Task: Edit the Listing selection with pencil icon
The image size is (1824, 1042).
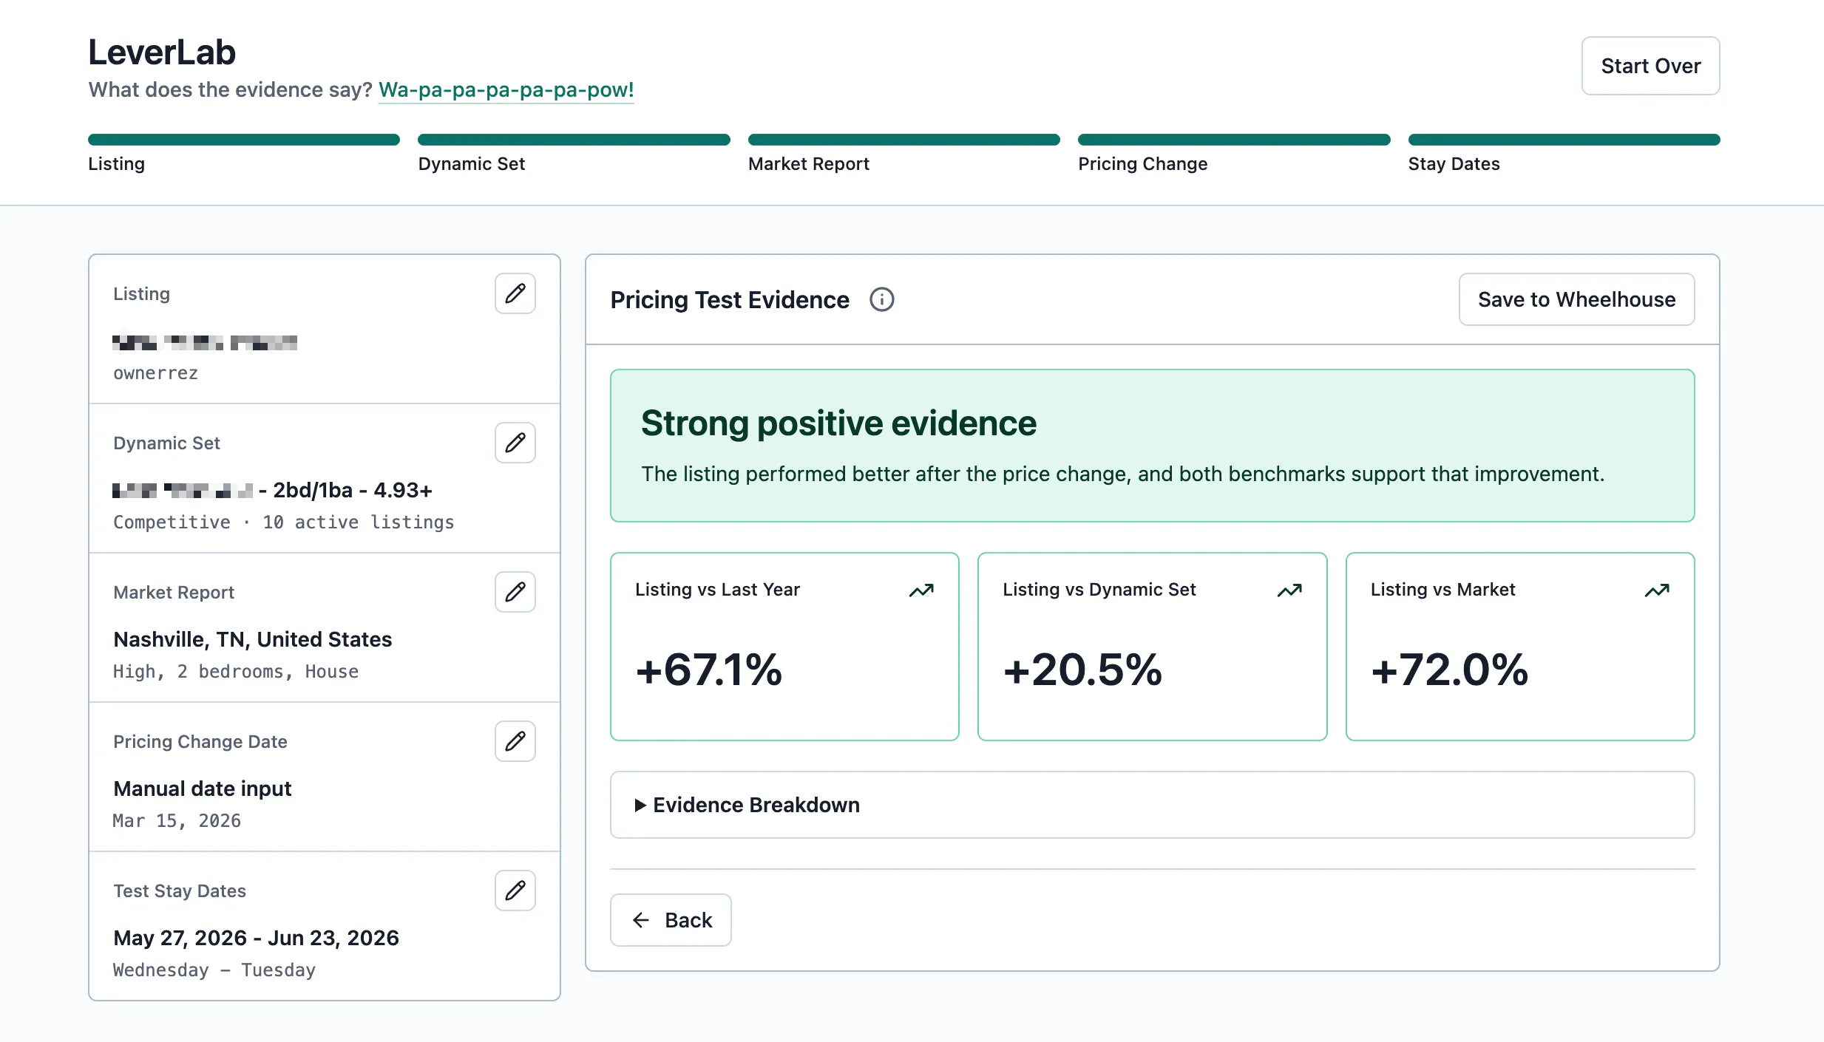Action: (515, 293)
